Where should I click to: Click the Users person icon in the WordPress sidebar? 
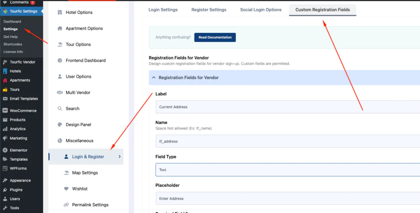coord(5,199)
